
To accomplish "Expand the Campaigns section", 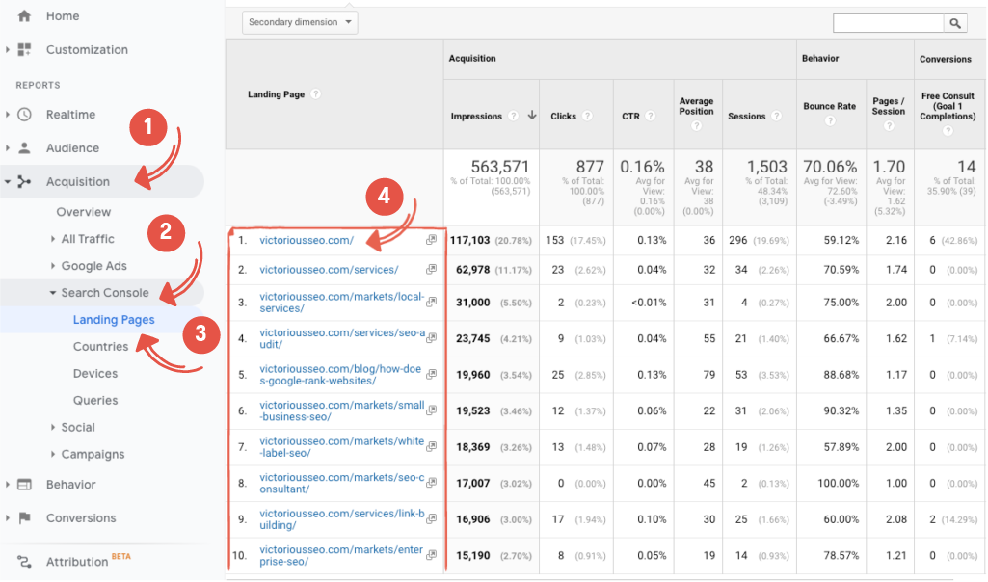I will (x=53, y=455).
